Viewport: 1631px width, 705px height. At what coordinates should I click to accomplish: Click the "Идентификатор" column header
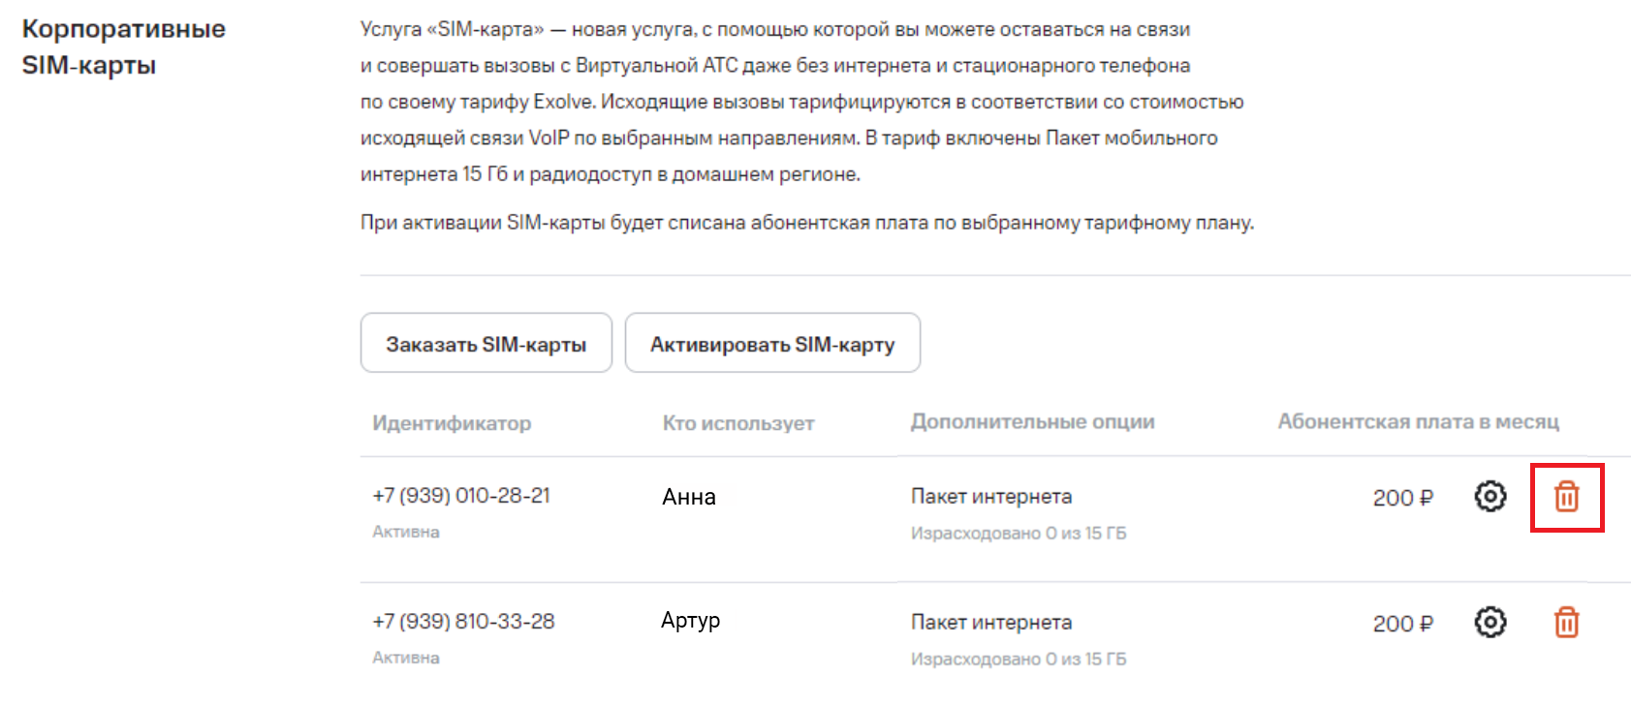pos(452,423)
